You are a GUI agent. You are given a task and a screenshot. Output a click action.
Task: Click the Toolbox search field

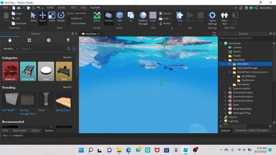[44, 49]
